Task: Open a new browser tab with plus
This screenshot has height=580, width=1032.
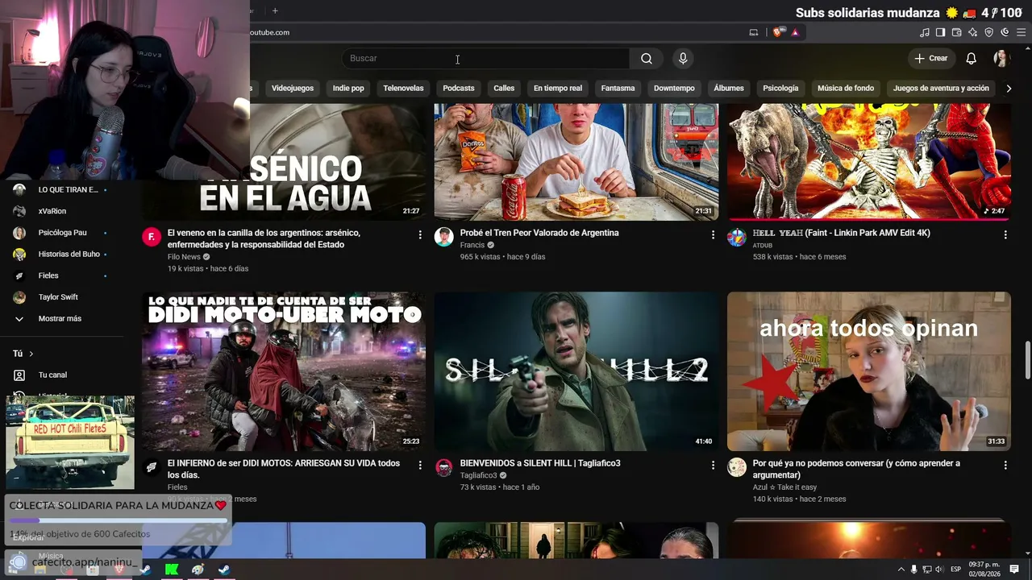Action: [275, 10]
